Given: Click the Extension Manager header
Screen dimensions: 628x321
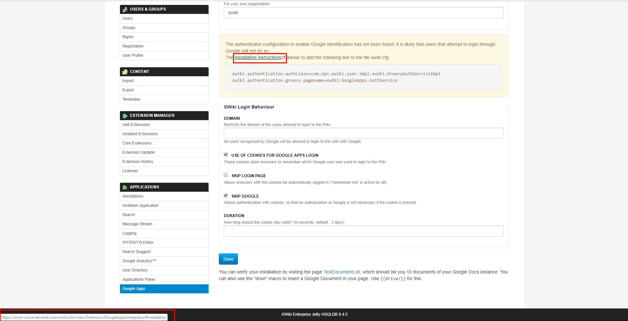Looking at the screenshot, I should (x=164, y=115).
